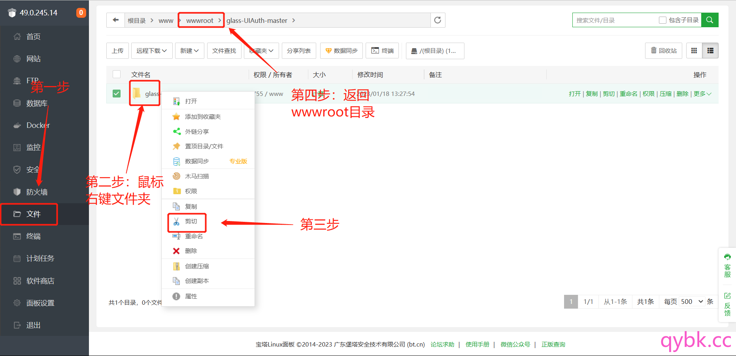Image resolution: width=736 pixels, height=356 pixels.
Task: Click the green search button
Action: 710,20
